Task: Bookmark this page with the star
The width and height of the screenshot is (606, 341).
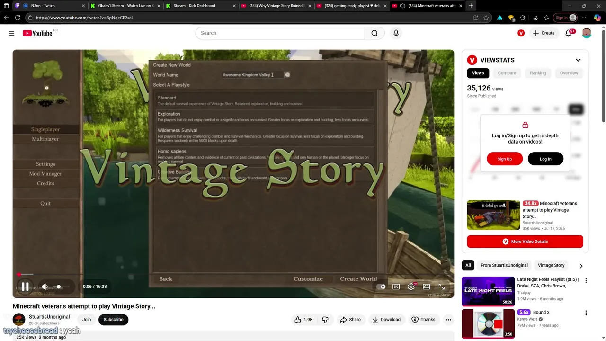Action: 486,18
